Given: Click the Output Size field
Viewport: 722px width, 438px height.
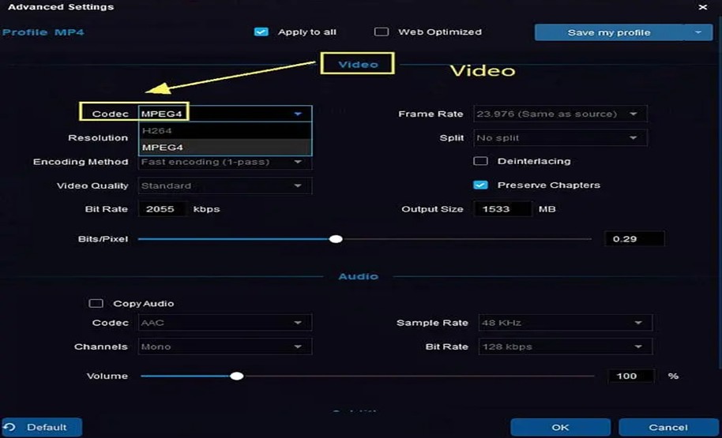Looking at the screenshot, I should 502,209.
